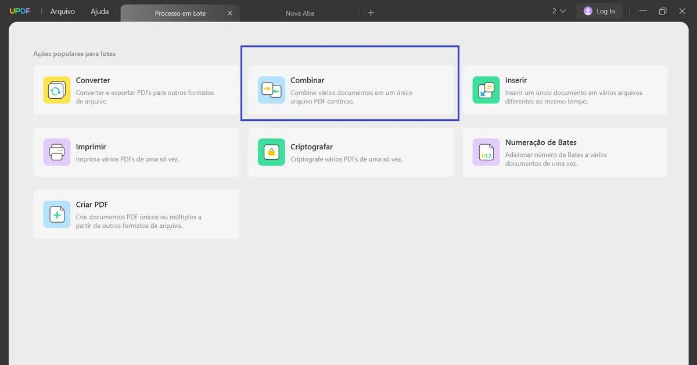Click text 'Combine vários documentos em um único'
This screenshot has height=365, width=697.
tap(351, 92)
